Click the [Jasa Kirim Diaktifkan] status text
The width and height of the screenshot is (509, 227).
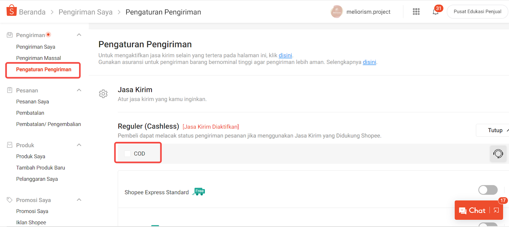coord(211,127)
